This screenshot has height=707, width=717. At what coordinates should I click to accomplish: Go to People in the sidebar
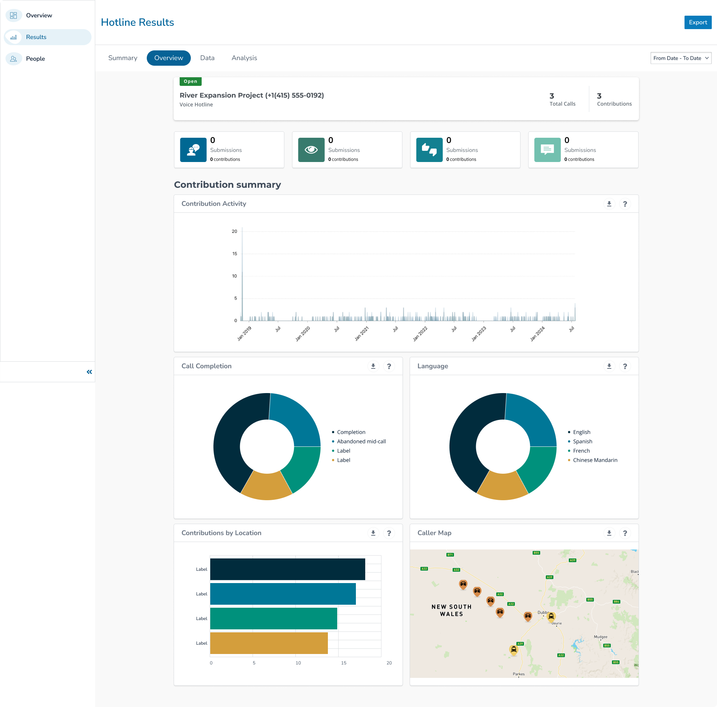pyautogui.click(x=35, y=59)
